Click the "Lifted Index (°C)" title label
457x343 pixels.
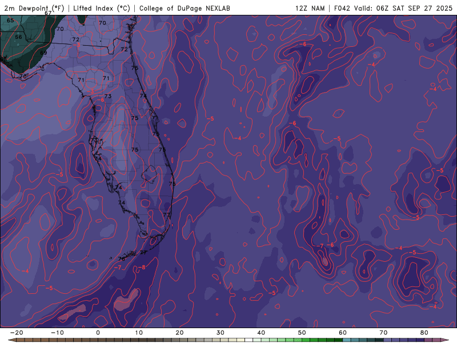pos(102,8)
